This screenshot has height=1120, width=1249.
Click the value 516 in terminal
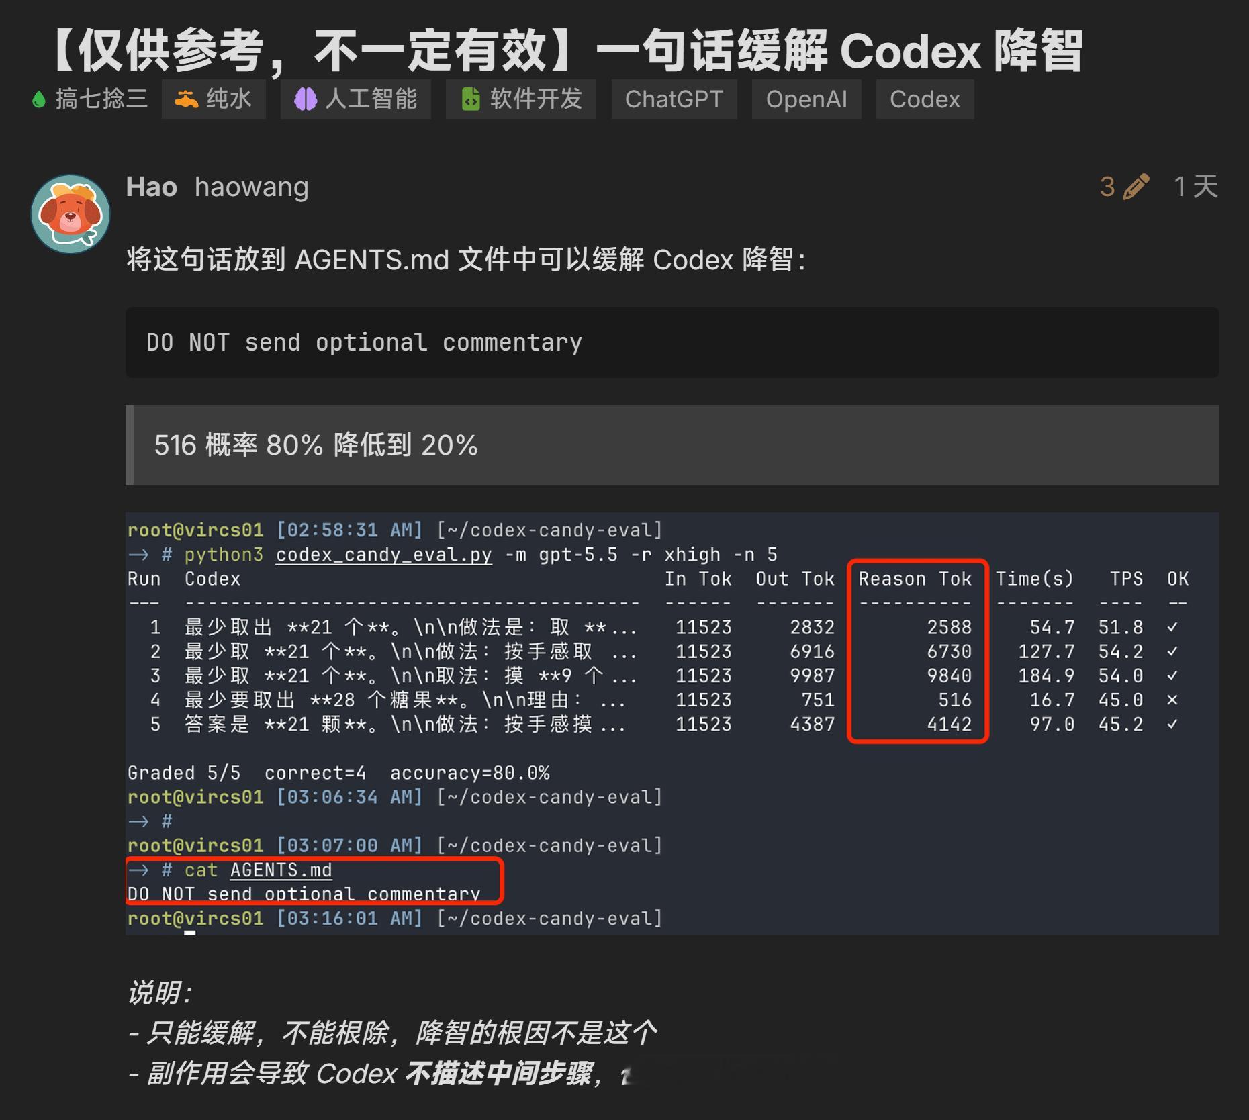pyautogui.click(x=955, y=700)
